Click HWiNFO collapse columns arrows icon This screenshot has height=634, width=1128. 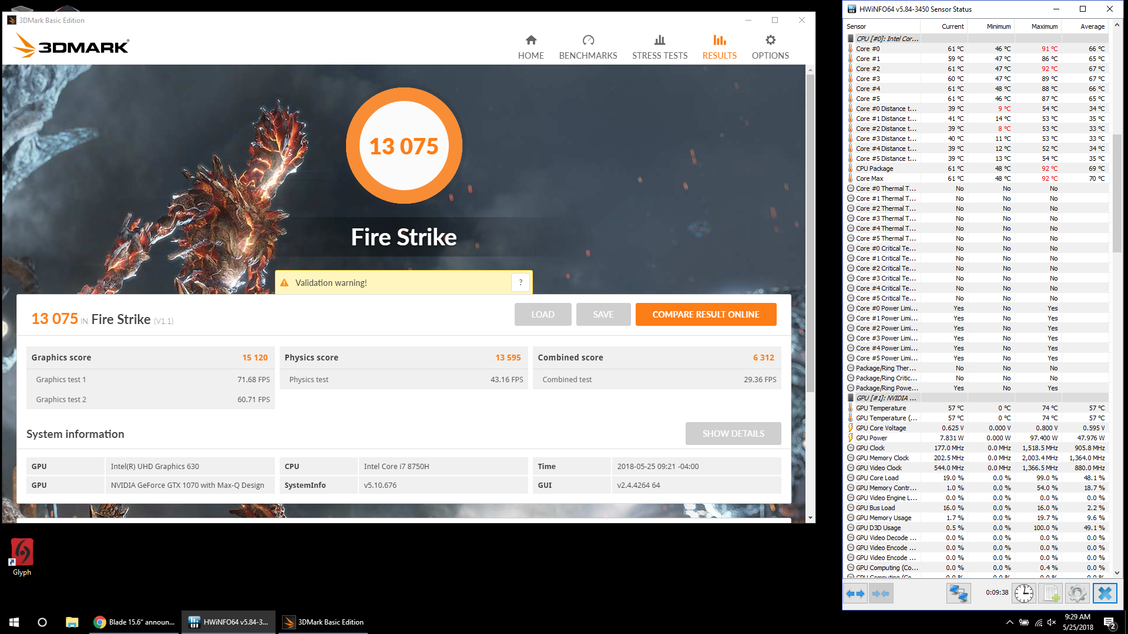click(x=881, y=593)
